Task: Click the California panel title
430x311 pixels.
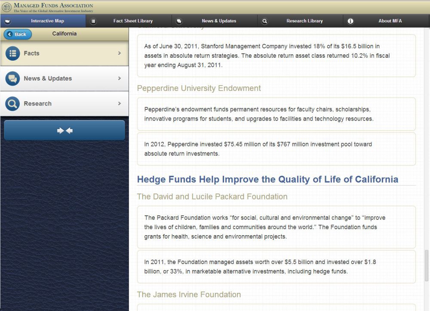Action: (64, 34)
